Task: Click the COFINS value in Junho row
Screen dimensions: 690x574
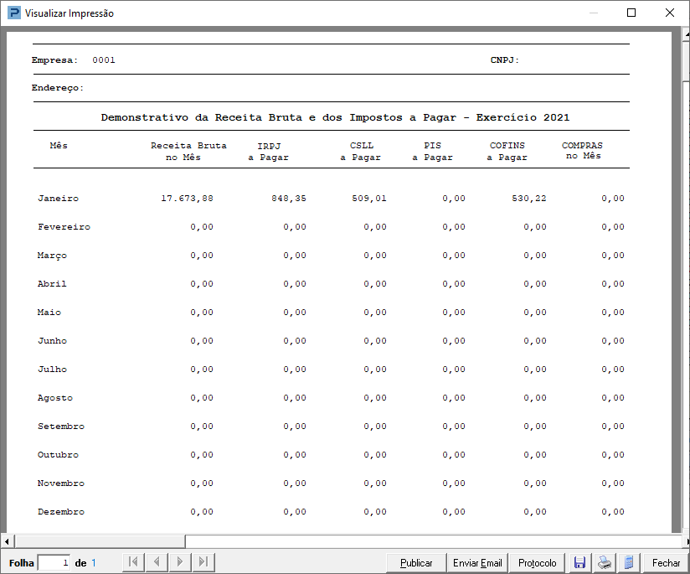Action: (x=534, y=341)
